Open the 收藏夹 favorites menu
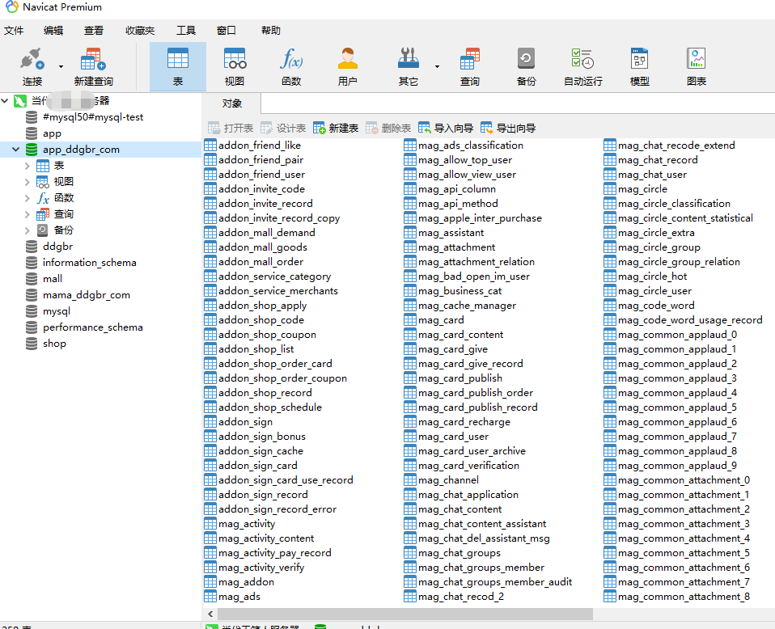The width and height of the screenshot is (775, 629). [140, 31]
